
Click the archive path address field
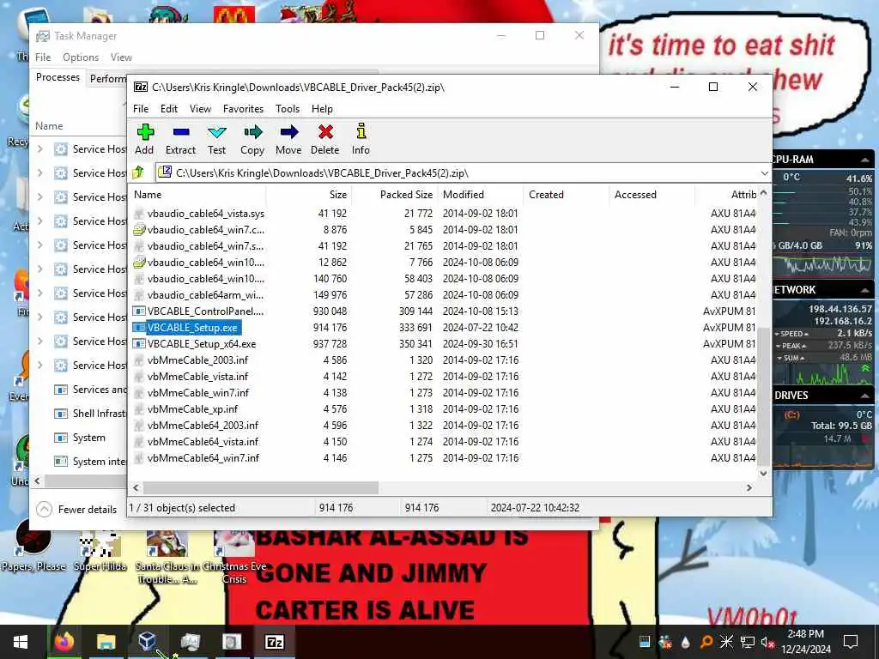[457, 173]
